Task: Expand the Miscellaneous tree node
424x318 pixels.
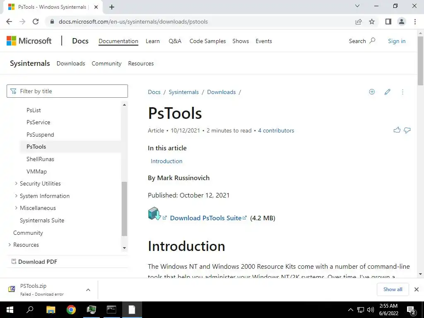Action: click(16, 208)
